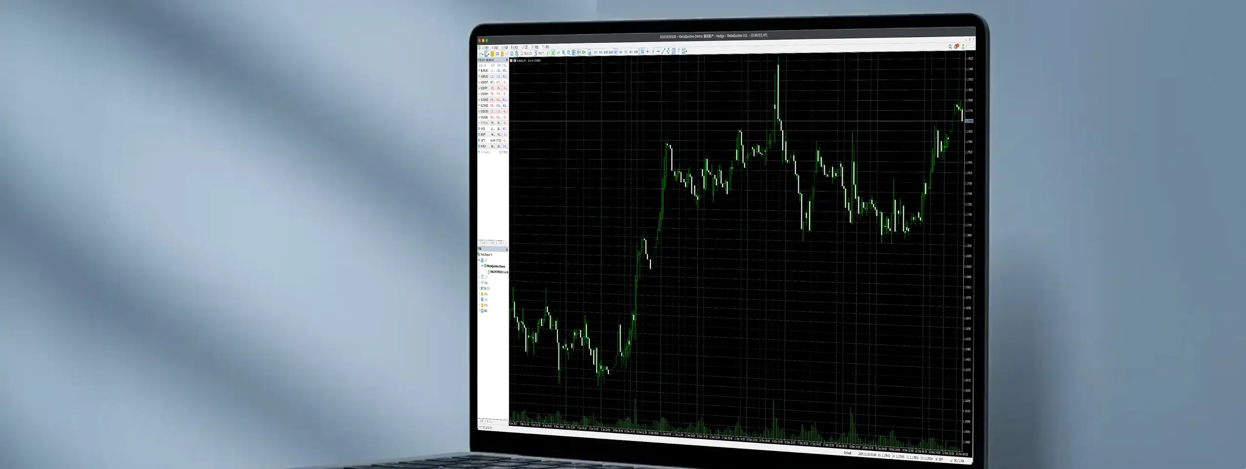Click the tile windows grid icon

click(x=574, y=52)
